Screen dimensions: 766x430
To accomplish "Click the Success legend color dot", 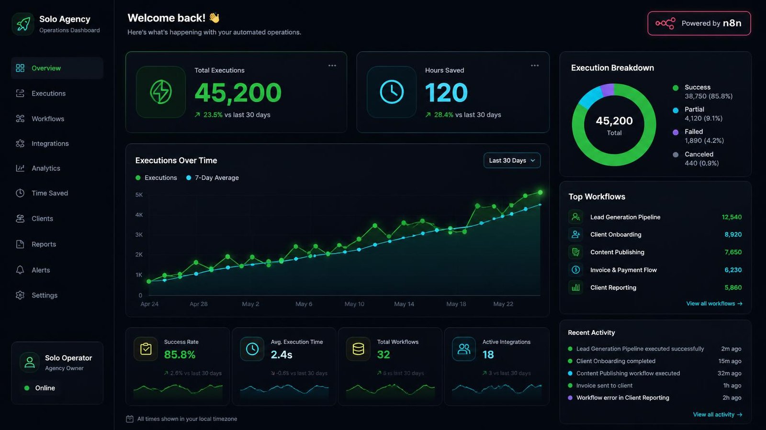I will click(676, 88).
